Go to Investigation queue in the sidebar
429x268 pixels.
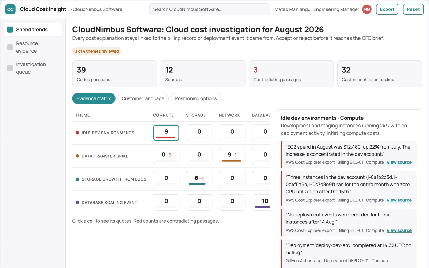click(33, 68)
